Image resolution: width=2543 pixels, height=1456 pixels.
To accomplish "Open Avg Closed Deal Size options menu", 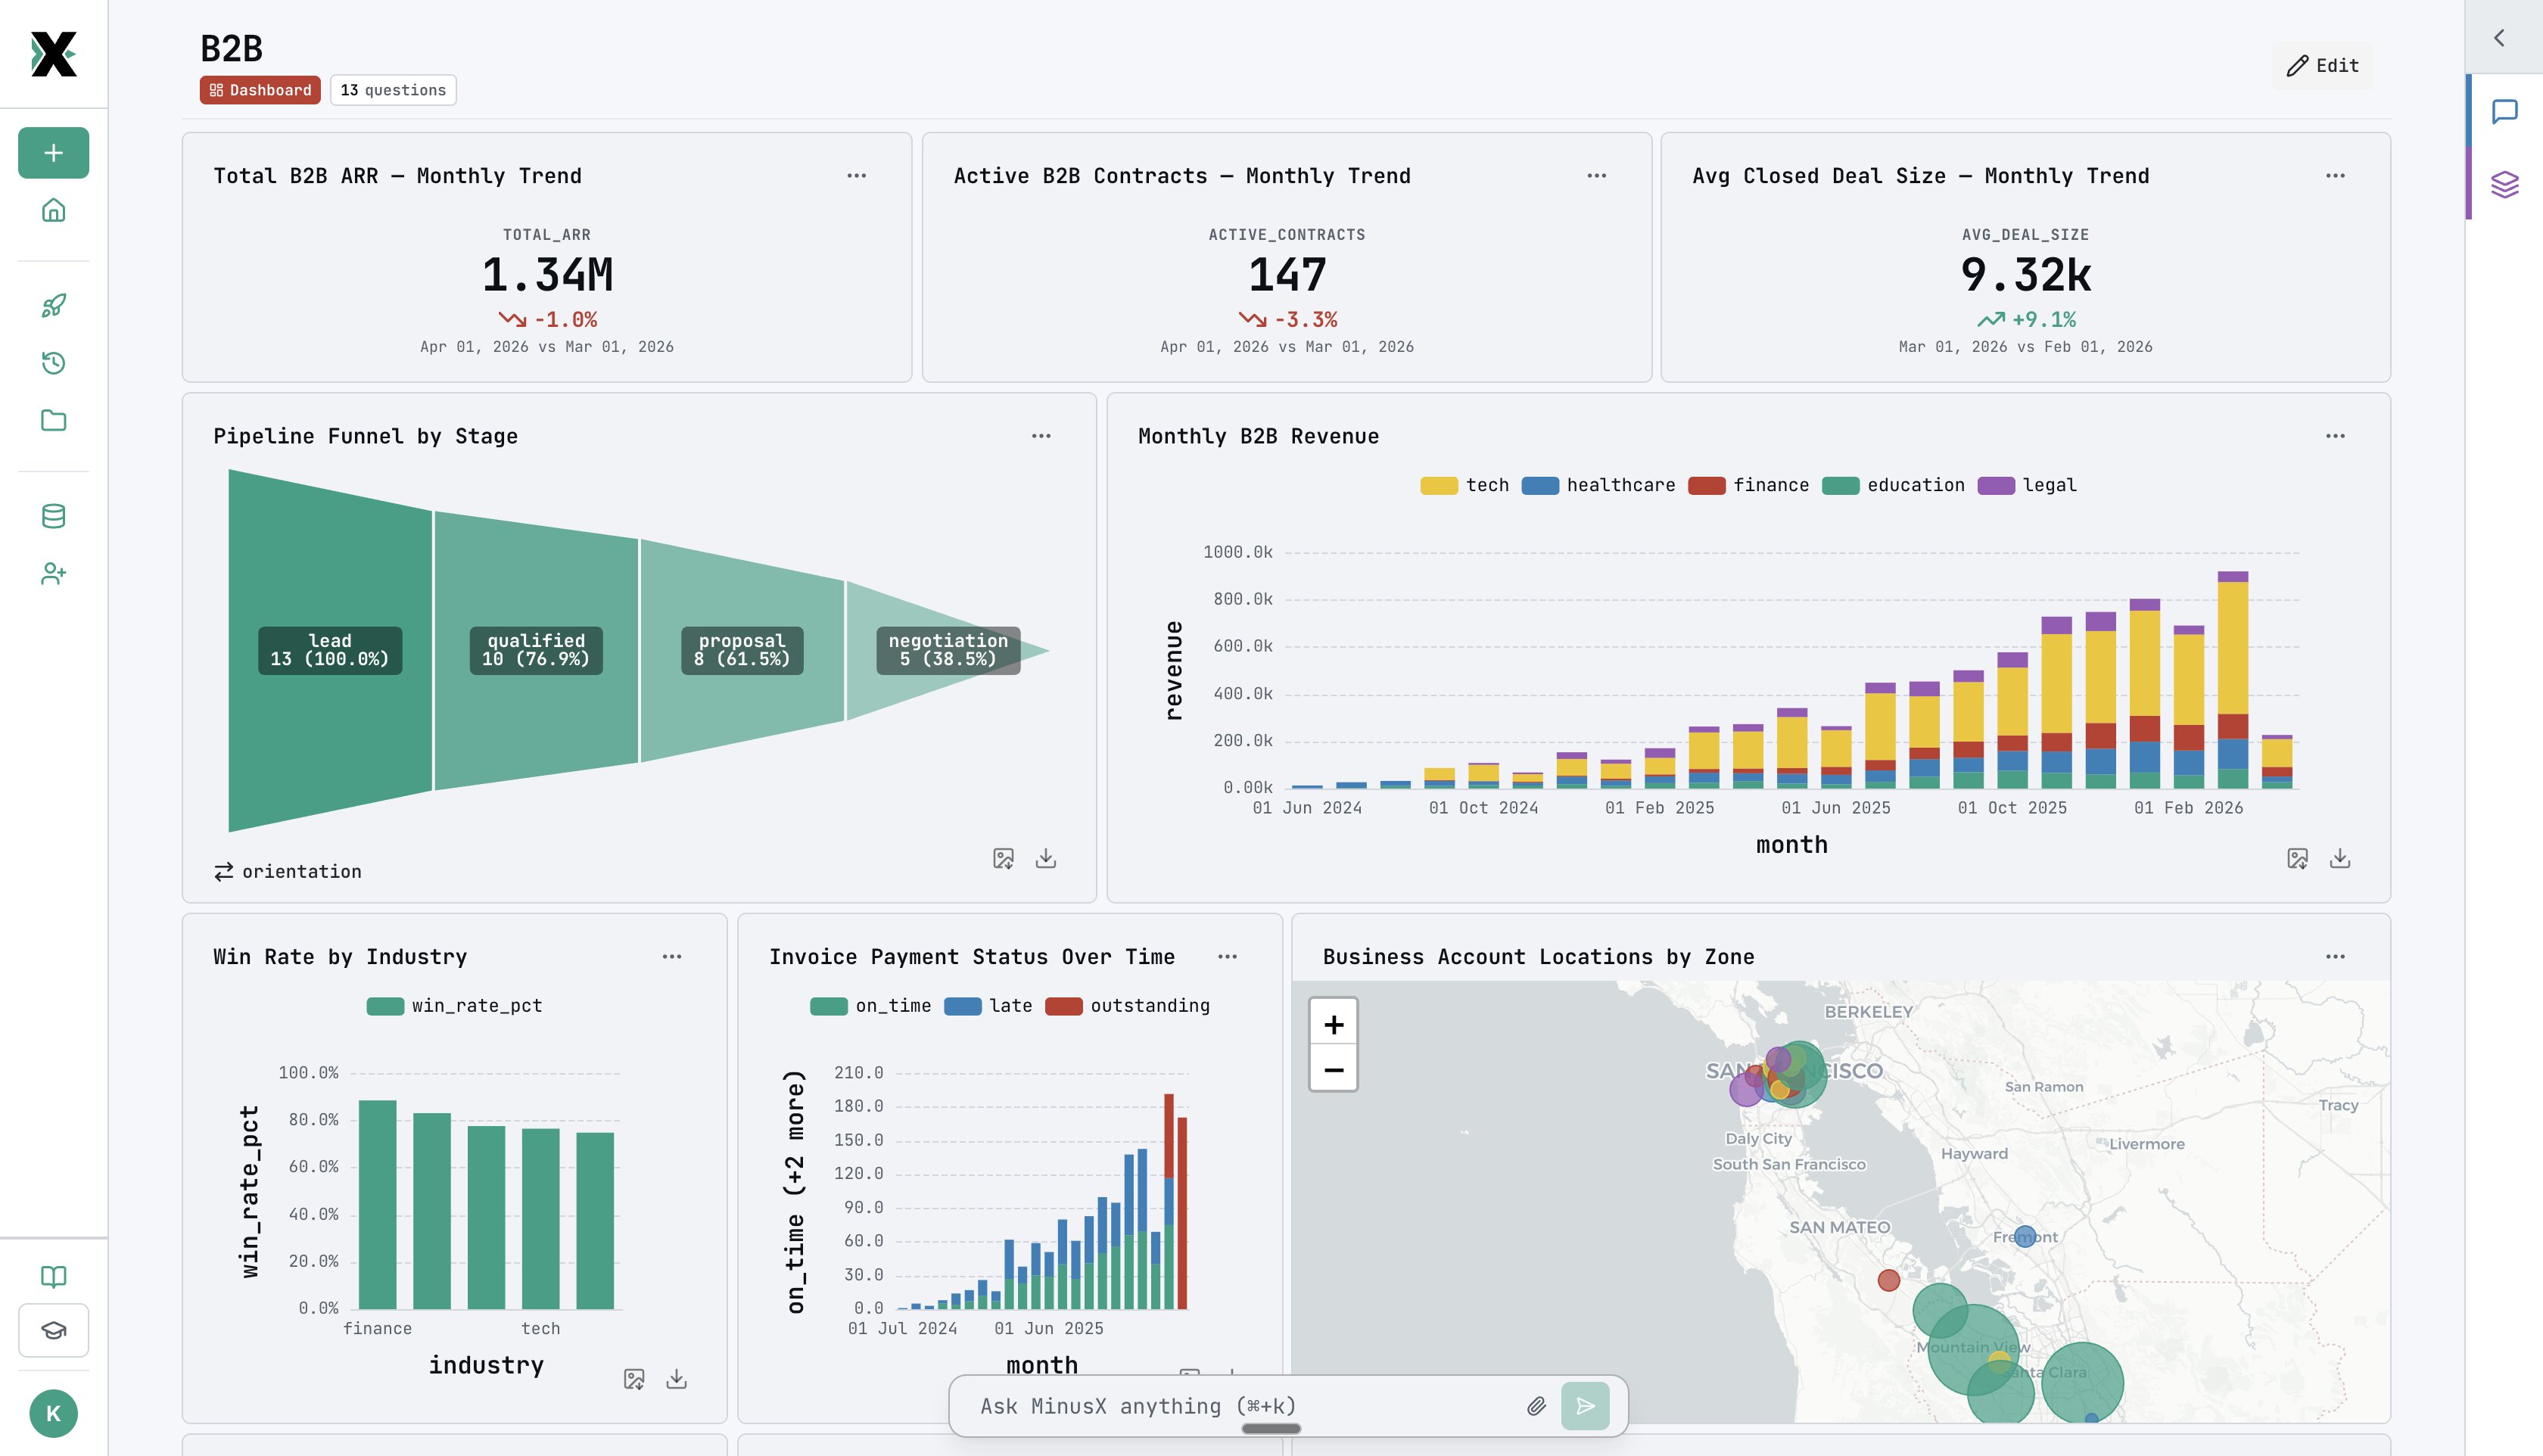I will [x=2335, y=176].
